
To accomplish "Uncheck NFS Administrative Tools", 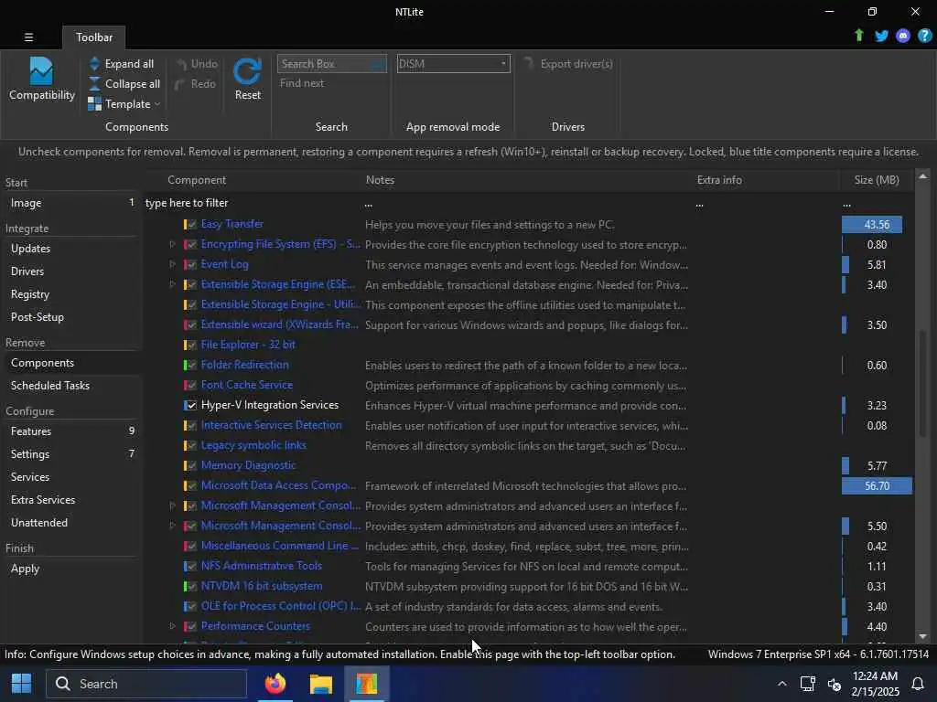I will [x=190, y=566].
